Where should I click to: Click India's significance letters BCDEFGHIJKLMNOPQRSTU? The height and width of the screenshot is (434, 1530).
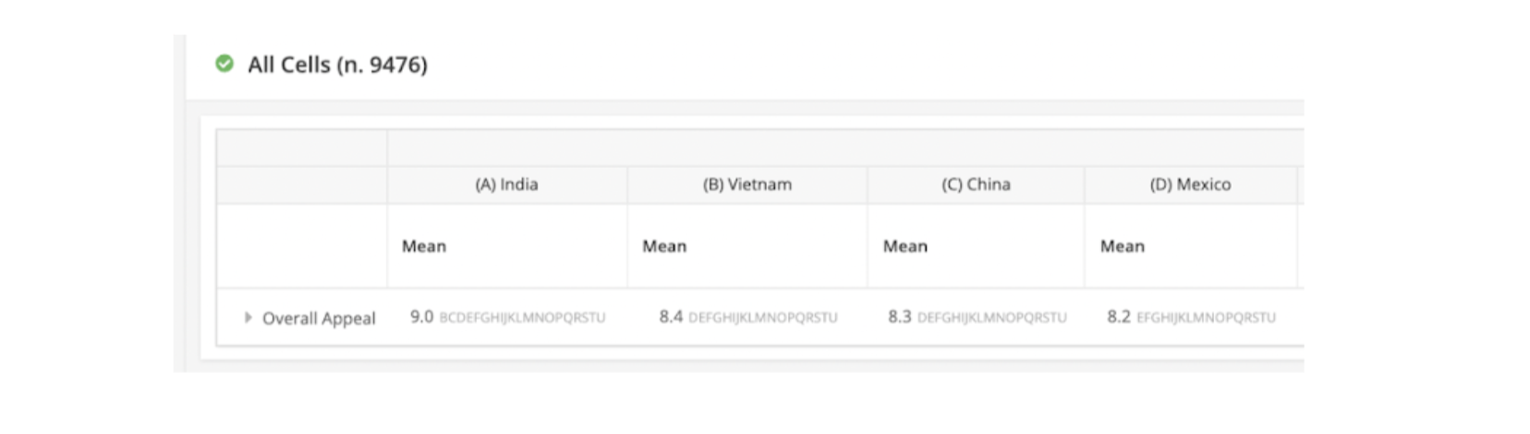coord(522,318)
